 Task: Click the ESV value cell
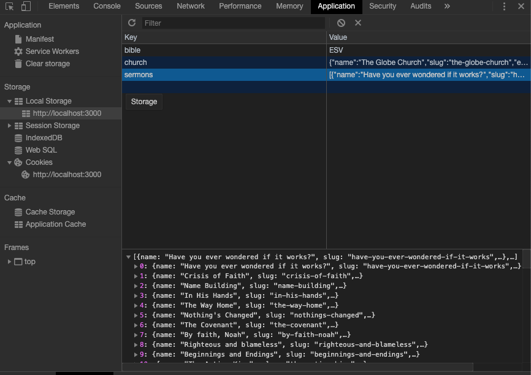point(429,50)
